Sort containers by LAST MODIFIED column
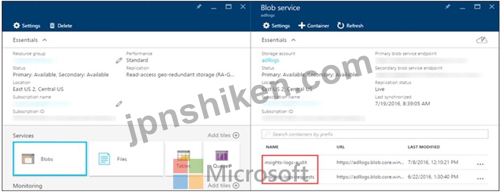The height and width of the screenshot is (192, 500). 424,147
